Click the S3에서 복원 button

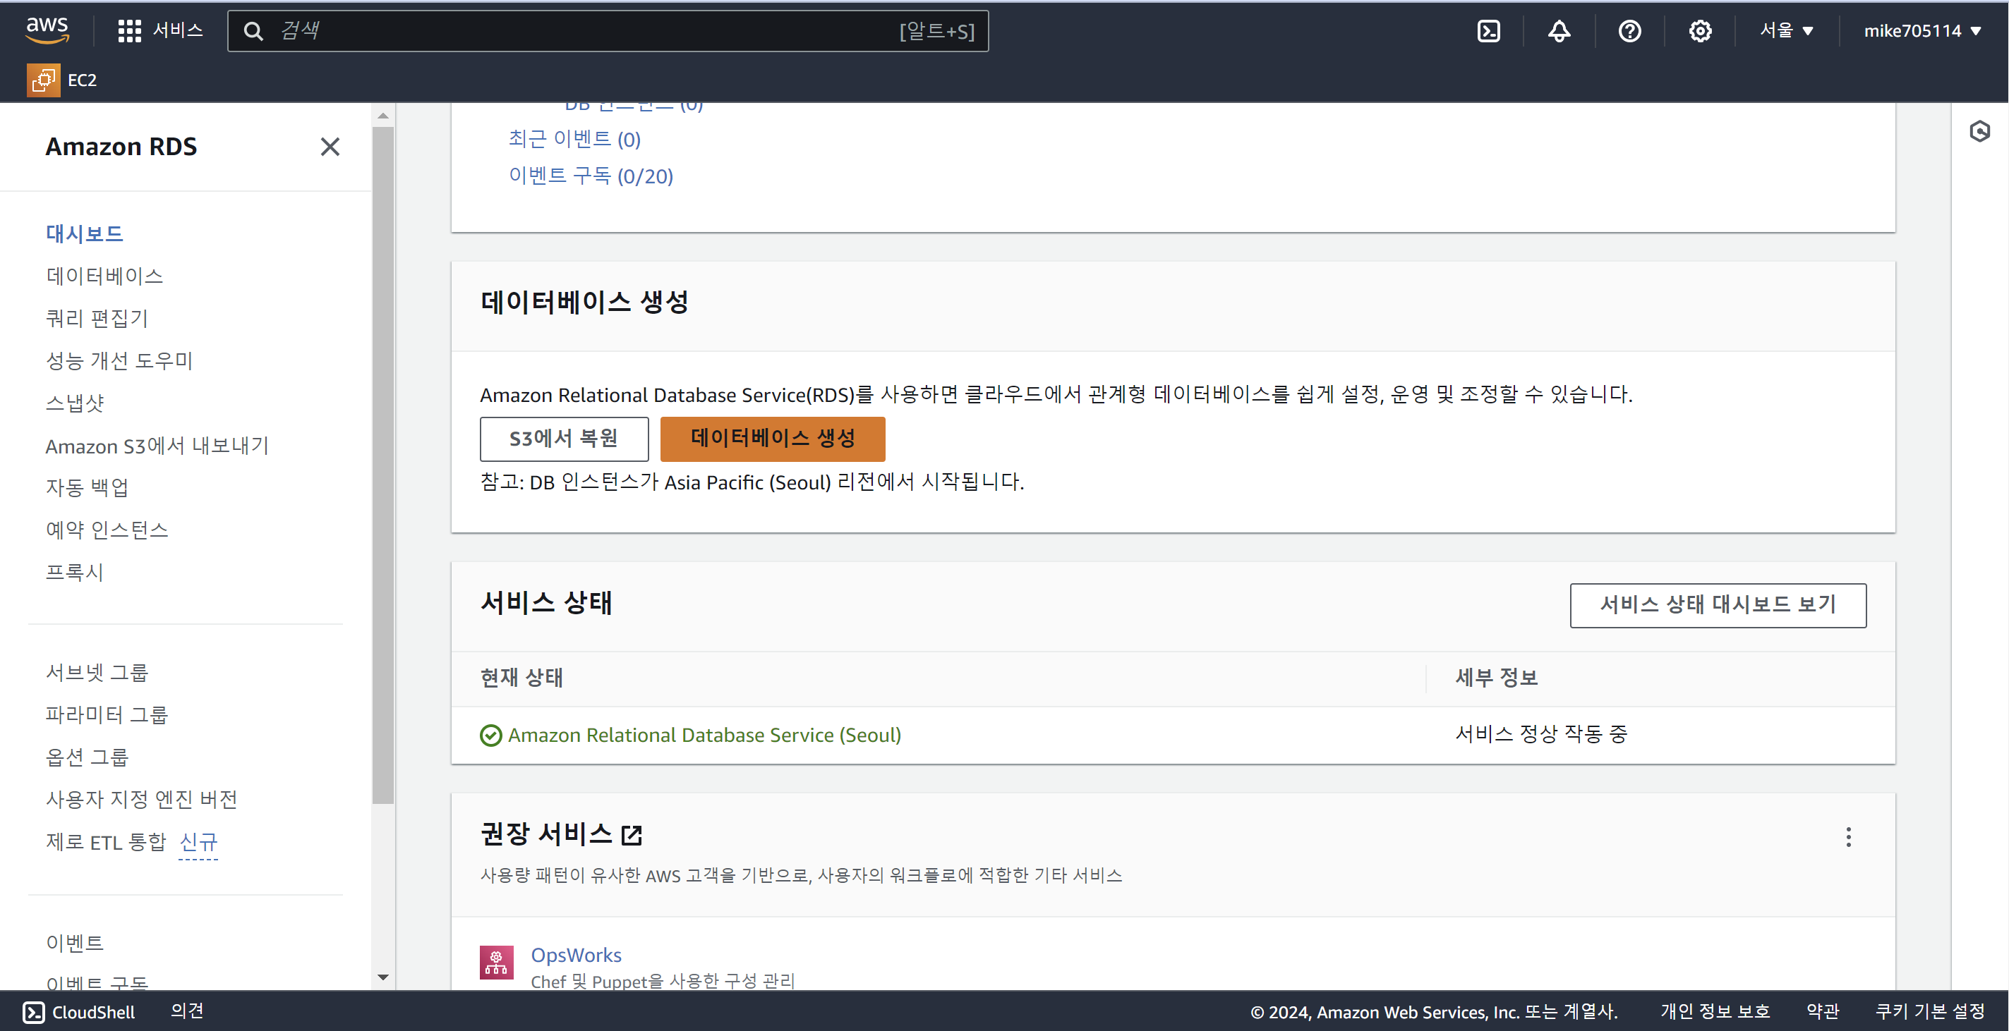(x=563, y=439)
